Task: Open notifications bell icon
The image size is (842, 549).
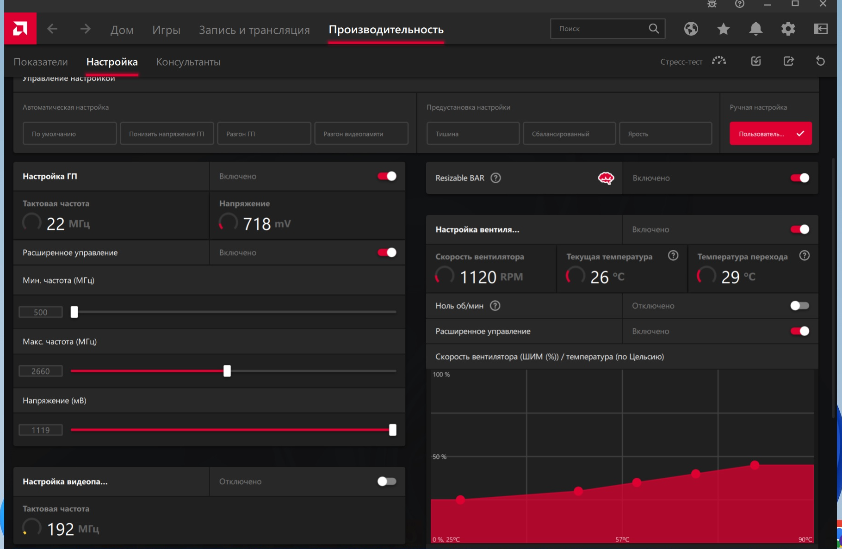Action: [756, 29]
